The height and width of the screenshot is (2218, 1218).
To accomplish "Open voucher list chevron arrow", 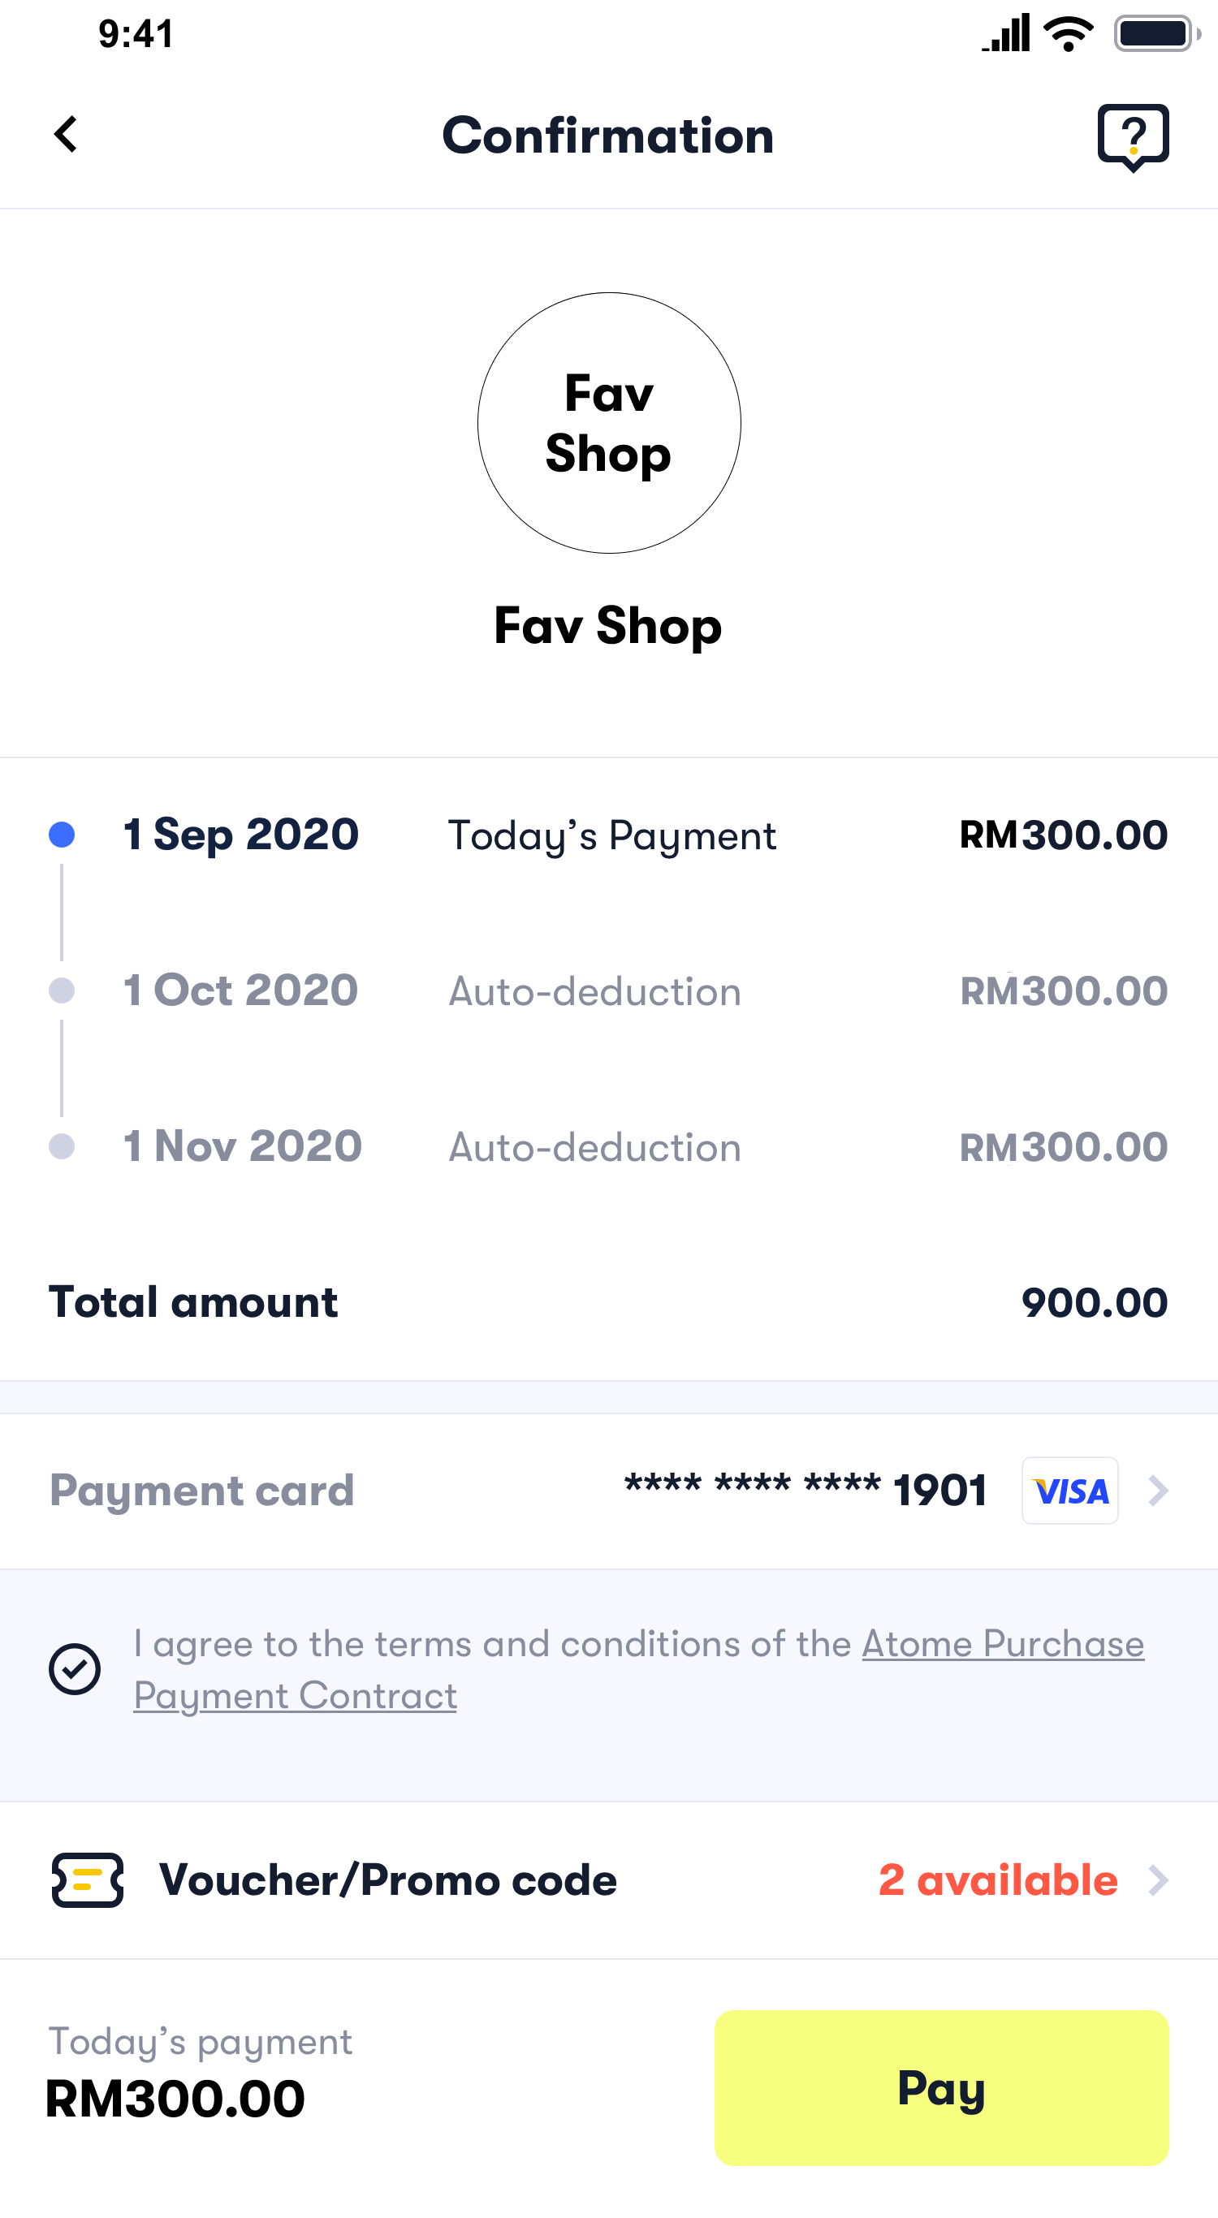I will (x=1159, y=1880).
